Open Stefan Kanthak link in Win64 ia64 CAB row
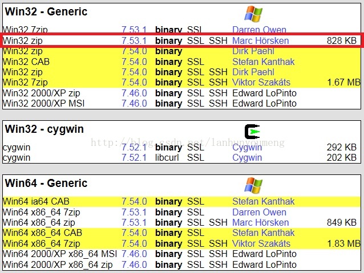364x273 pixels. coord(263,201)
